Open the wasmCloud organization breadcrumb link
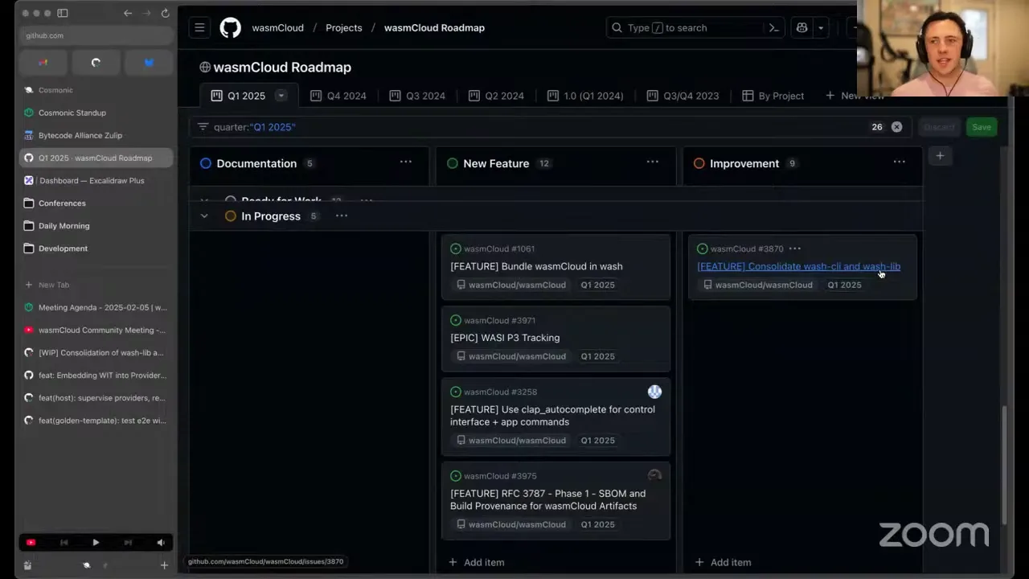This screenshot has width=1029, height=579. click(277, 27)
